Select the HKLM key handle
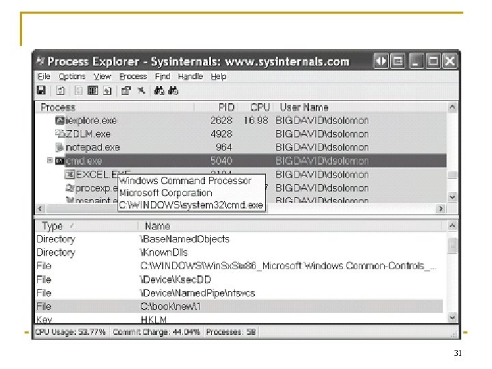This screenshot has width=492, height=369. [239, 319]
